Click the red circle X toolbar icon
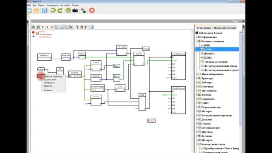The image size is (272, 153). pos(92,10)
